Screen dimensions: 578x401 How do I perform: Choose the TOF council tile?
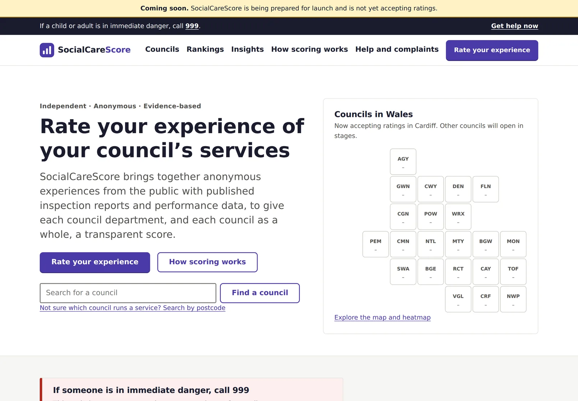tap(513, 272)
